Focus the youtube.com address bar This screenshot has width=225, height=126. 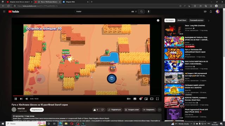(95, 6)
